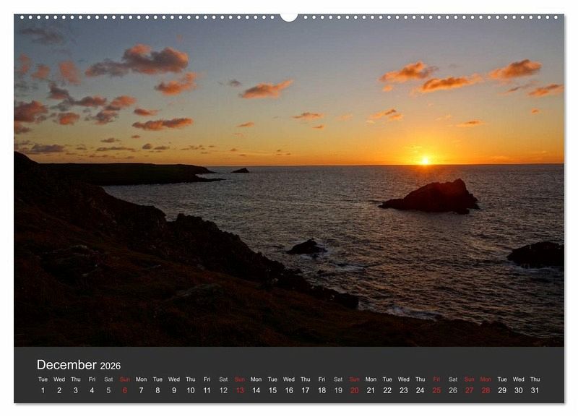Select red Sunday date 6
This screenshot has width=578, height=417.
tap(125, 390)
